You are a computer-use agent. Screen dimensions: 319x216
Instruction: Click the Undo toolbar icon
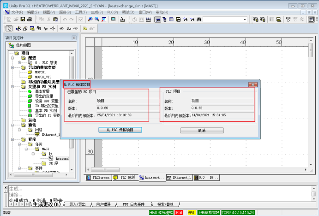pos(65,20)
